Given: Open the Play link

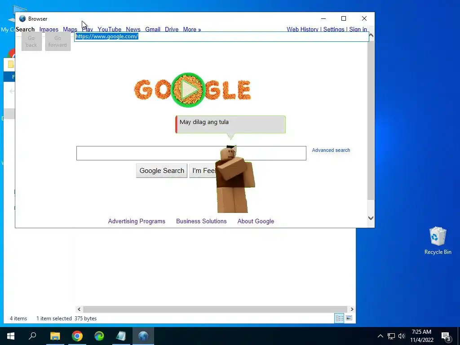Looking at the screenshot, I should pos(88,29).
